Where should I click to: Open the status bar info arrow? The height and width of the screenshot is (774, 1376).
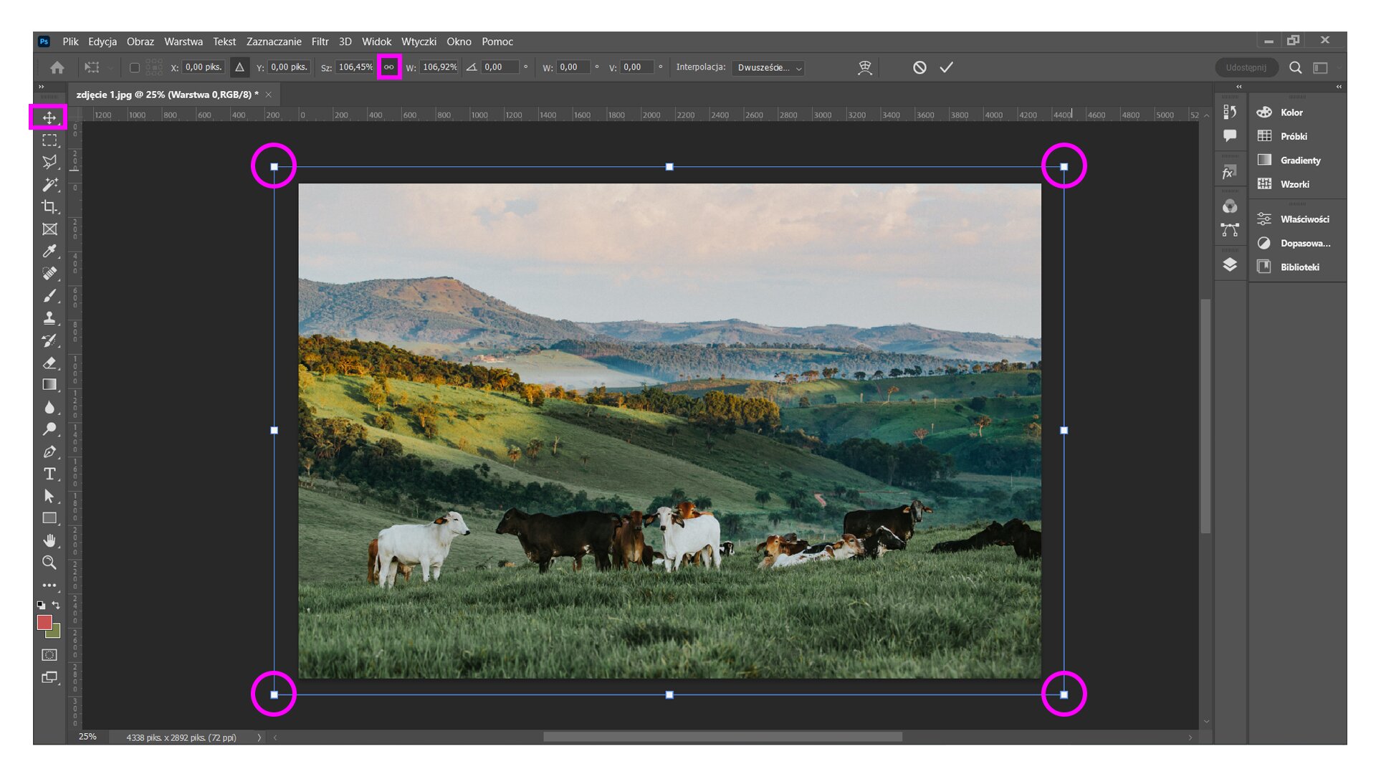click(x=259, y=737)
